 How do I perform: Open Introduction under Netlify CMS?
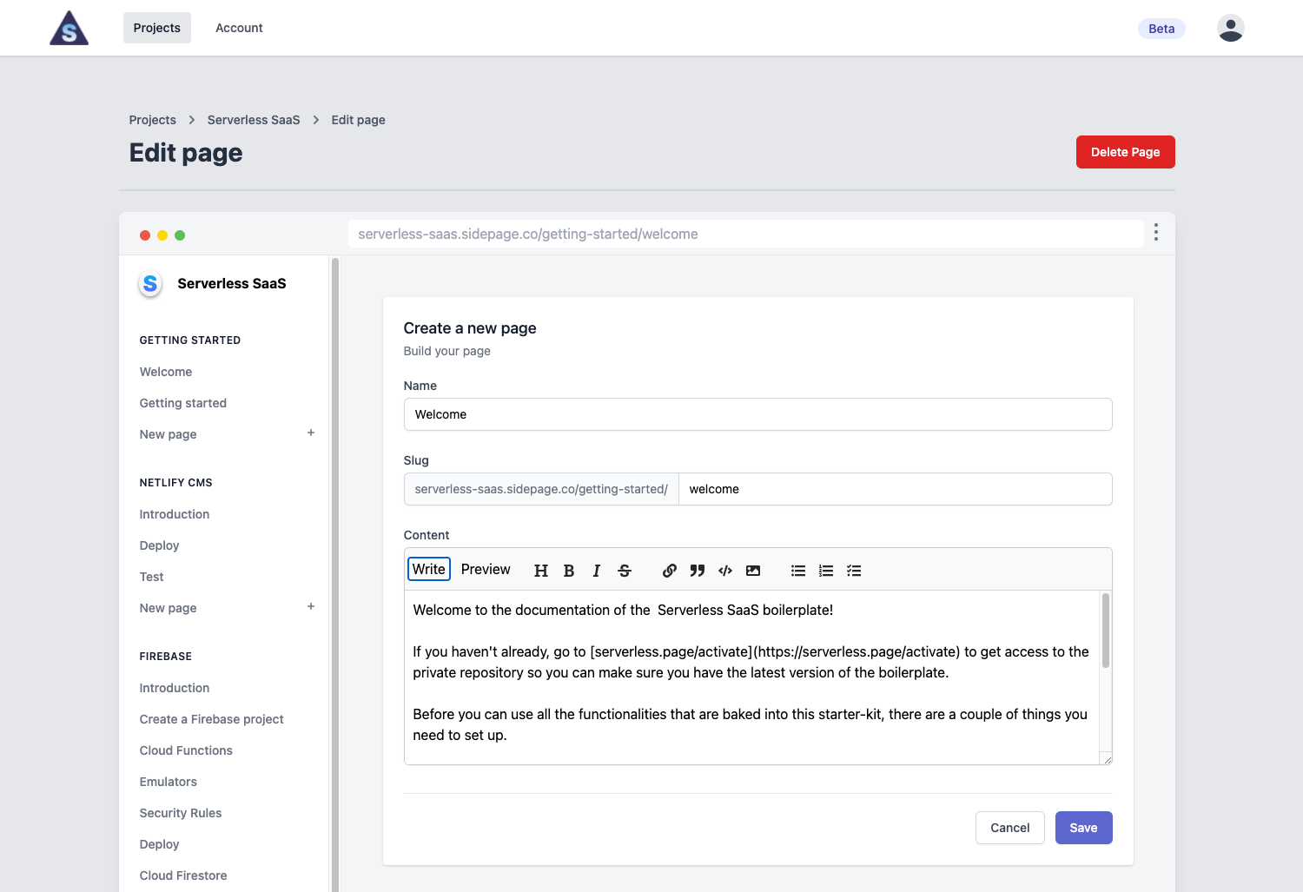[175, 514]
